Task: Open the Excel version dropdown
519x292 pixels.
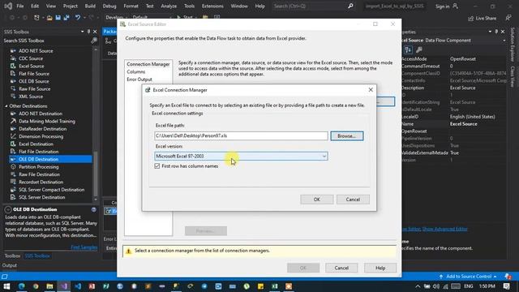Action: pyautogui.click(x=241, y=157)
